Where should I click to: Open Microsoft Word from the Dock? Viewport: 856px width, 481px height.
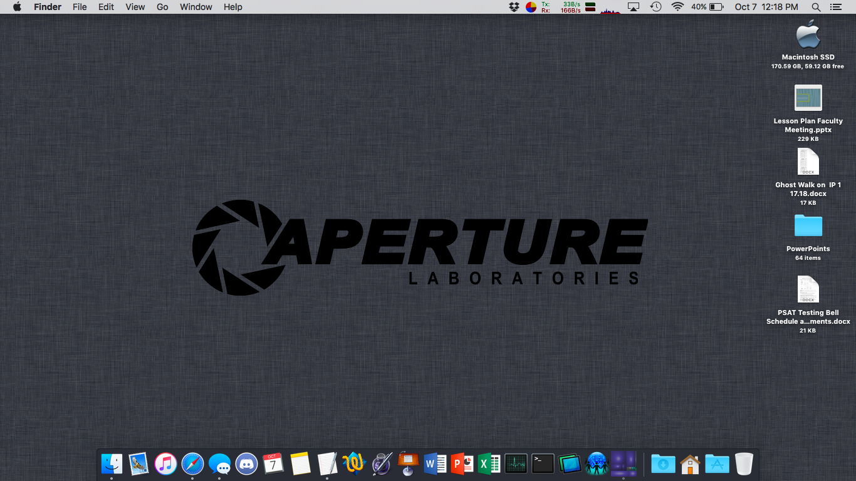tap(435, 463)
